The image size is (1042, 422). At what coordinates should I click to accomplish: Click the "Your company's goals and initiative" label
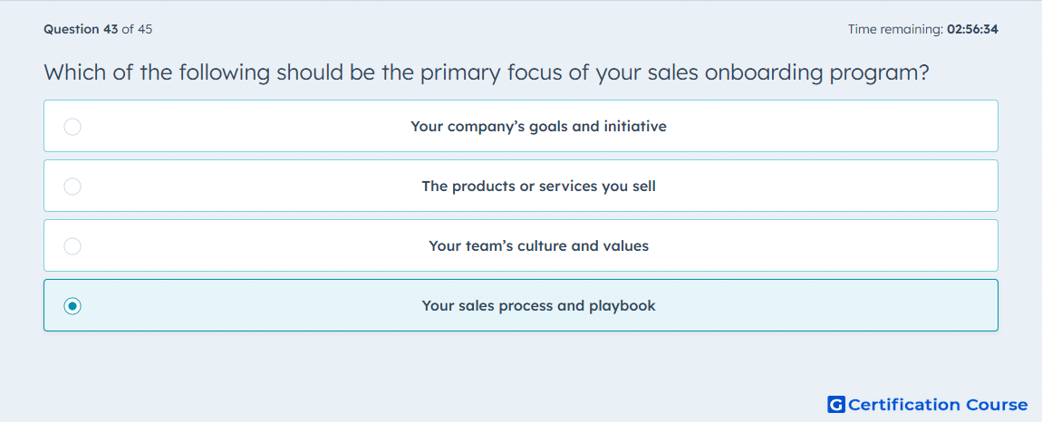tap(538, 126)
